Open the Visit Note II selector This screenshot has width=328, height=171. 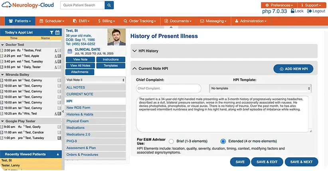click(95, 80)
